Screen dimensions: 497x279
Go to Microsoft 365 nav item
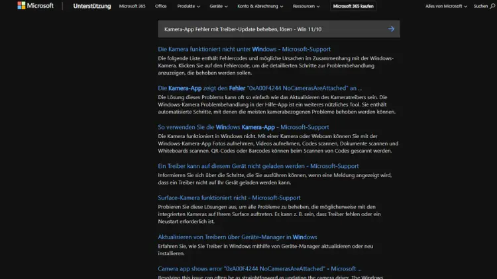coord(132,6)
